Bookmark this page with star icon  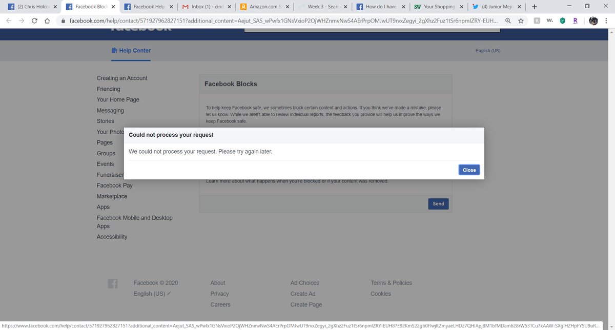tap(521, 21)
